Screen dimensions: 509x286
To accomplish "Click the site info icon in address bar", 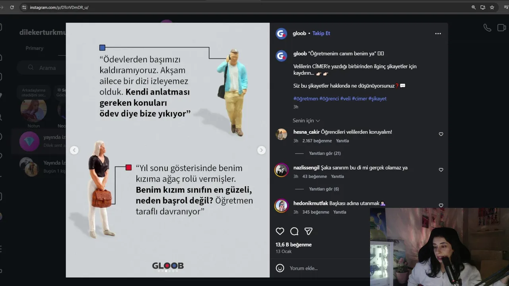I will click(x=24, y=7).
